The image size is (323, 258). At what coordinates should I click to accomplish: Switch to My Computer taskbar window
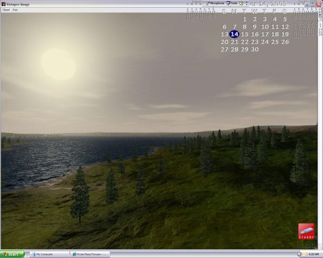click(49, 254)
